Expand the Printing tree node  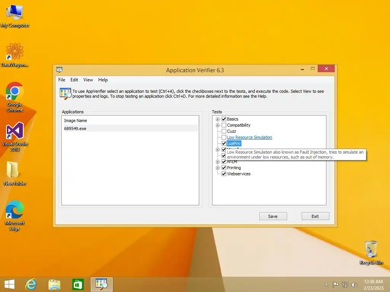pos(217,168)
